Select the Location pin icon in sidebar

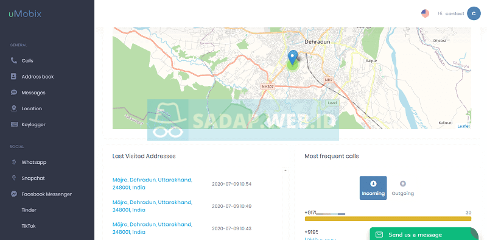(x=13, y=108)
